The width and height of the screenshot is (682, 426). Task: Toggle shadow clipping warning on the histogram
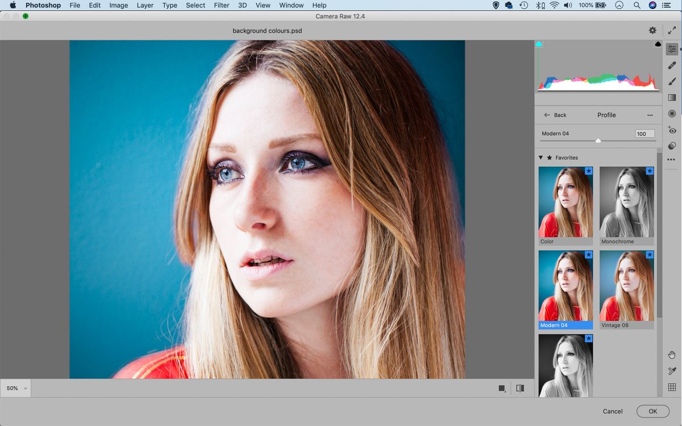pos(538,43)
